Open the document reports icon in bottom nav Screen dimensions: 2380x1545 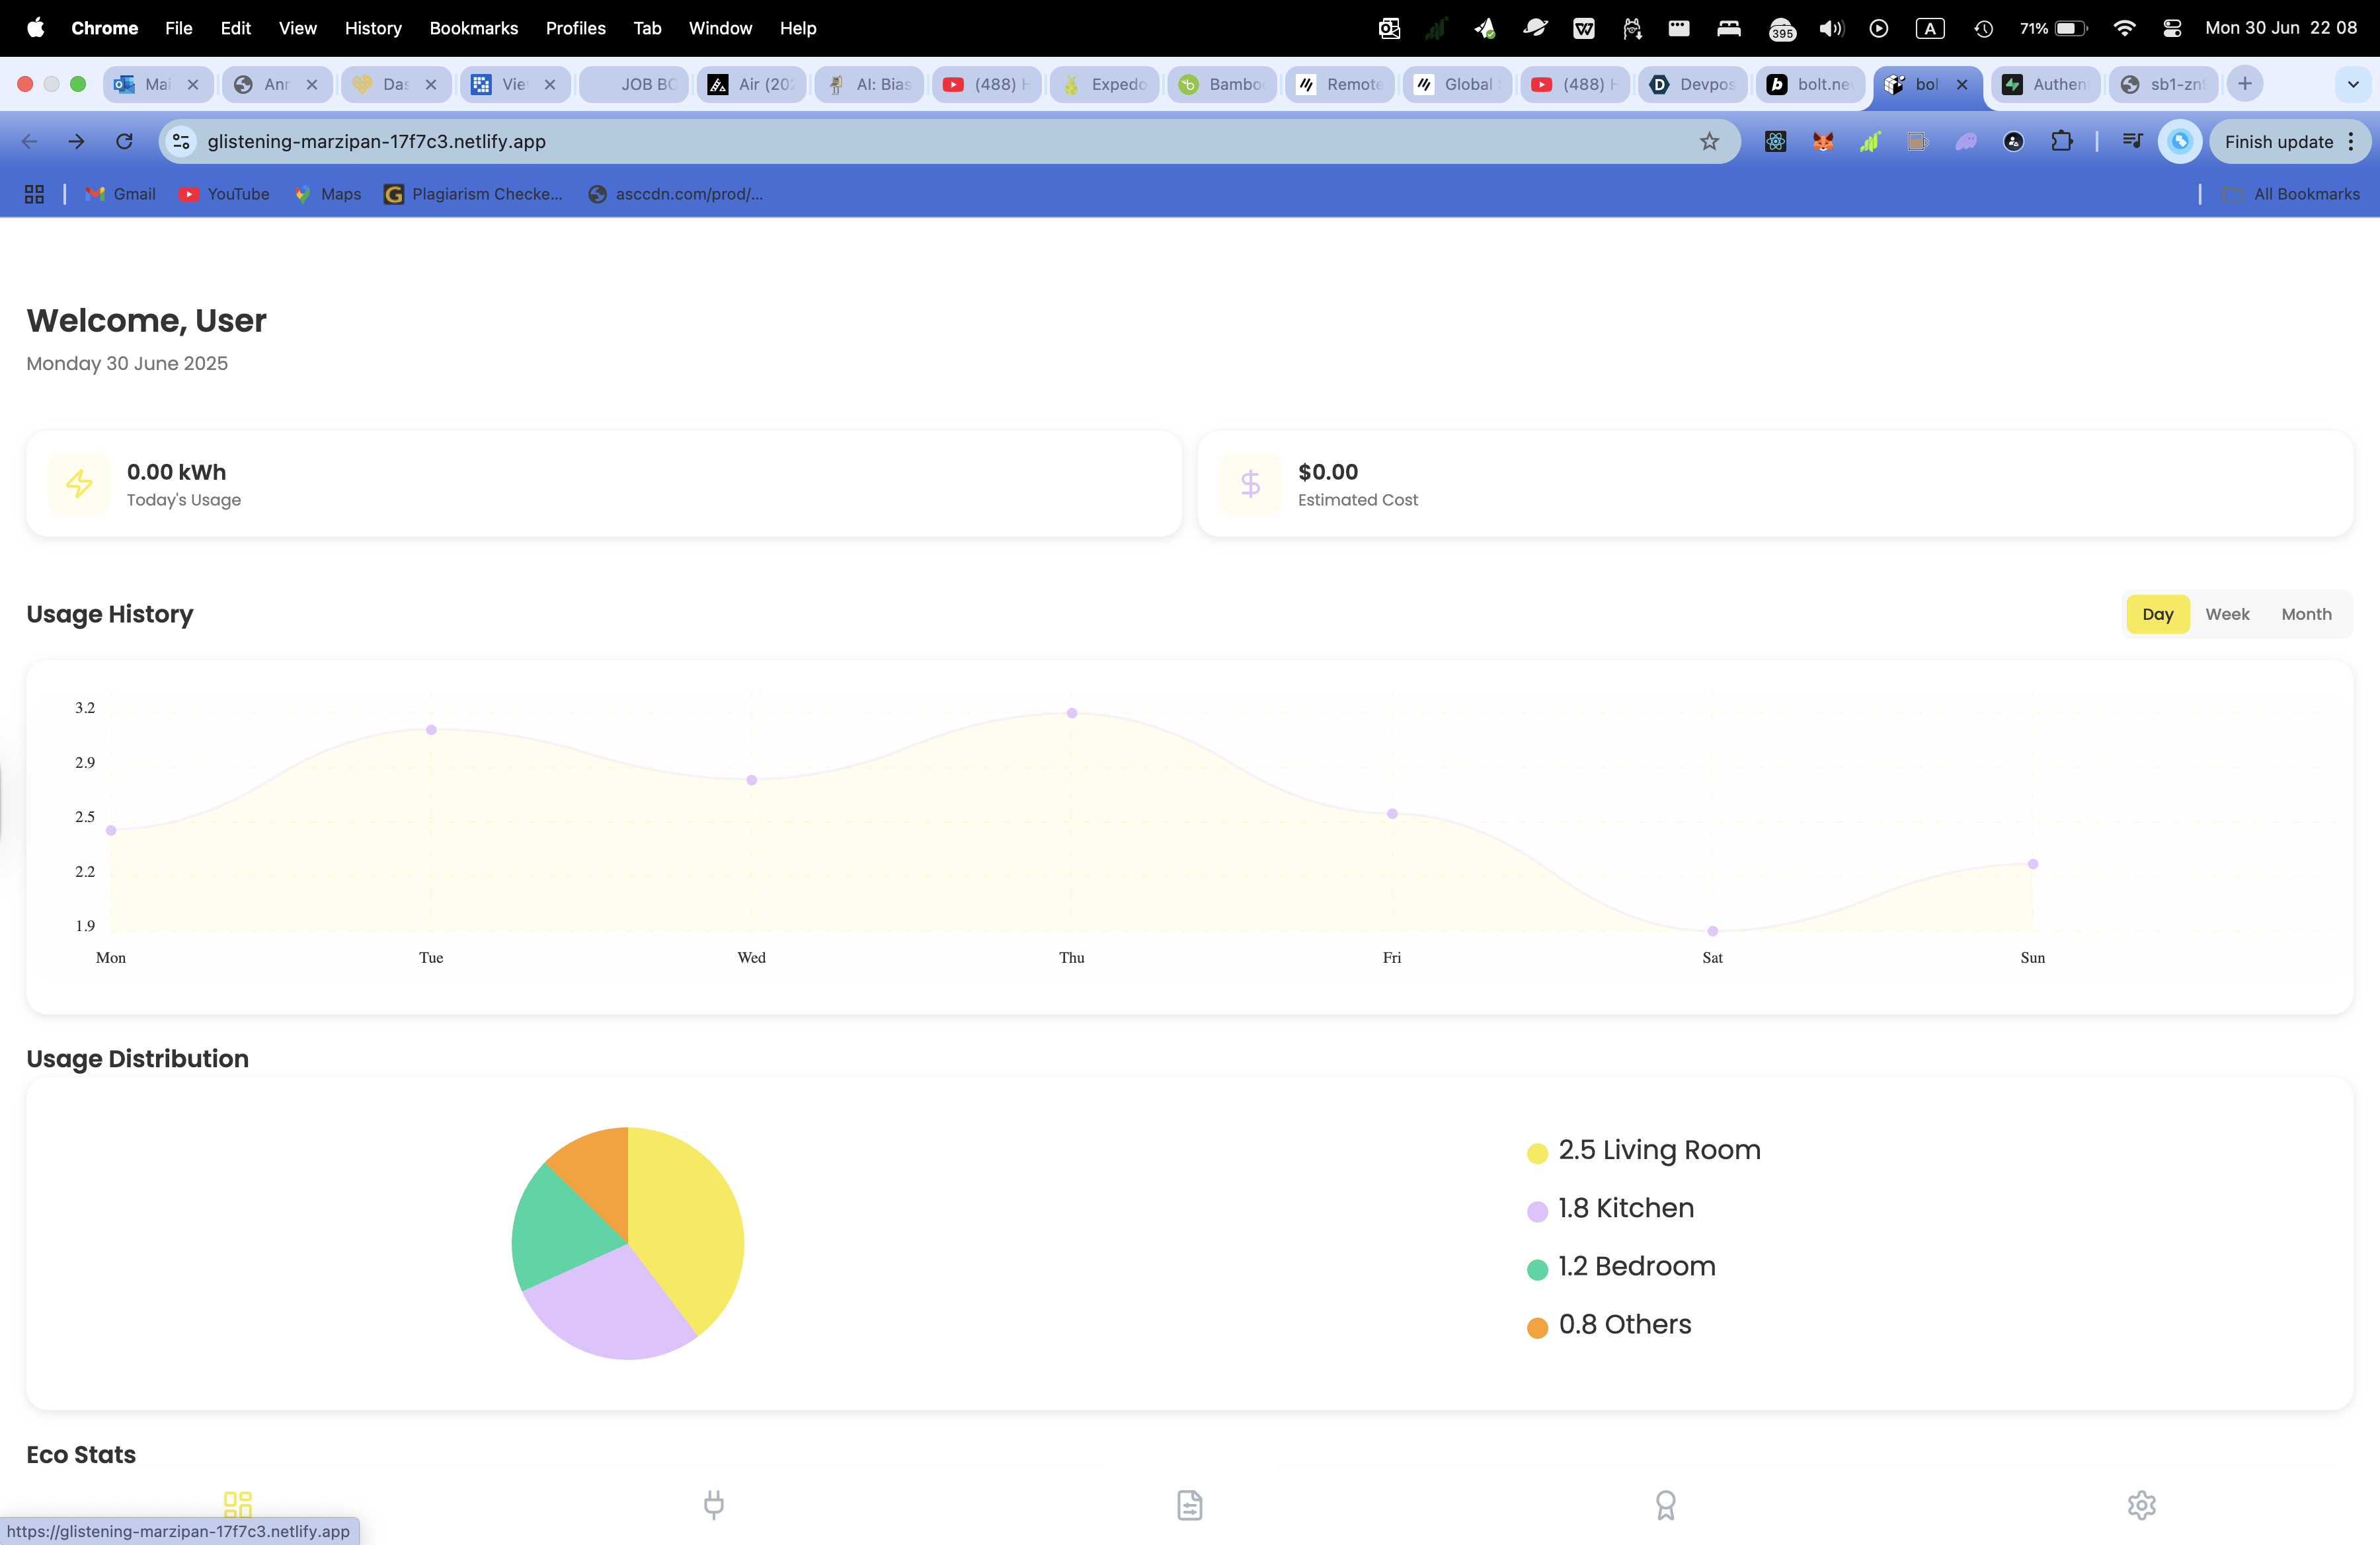1189,1504
